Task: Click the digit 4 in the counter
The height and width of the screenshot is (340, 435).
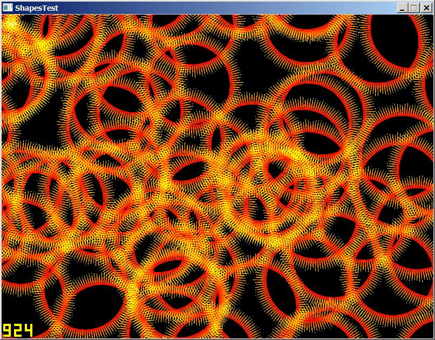Action: tap(28, 330)
